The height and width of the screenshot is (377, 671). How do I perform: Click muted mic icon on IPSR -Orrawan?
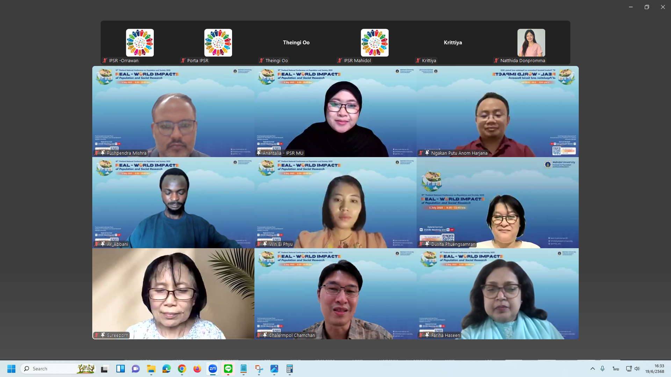[104, 60]
